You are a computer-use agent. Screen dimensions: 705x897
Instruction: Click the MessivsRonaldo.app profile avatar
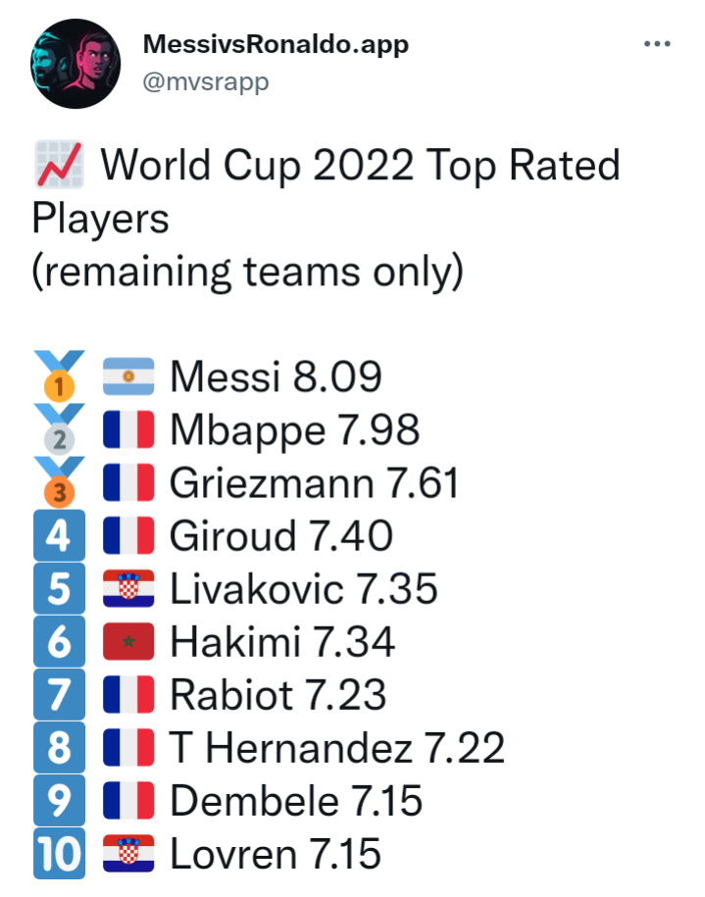(76, 64)
